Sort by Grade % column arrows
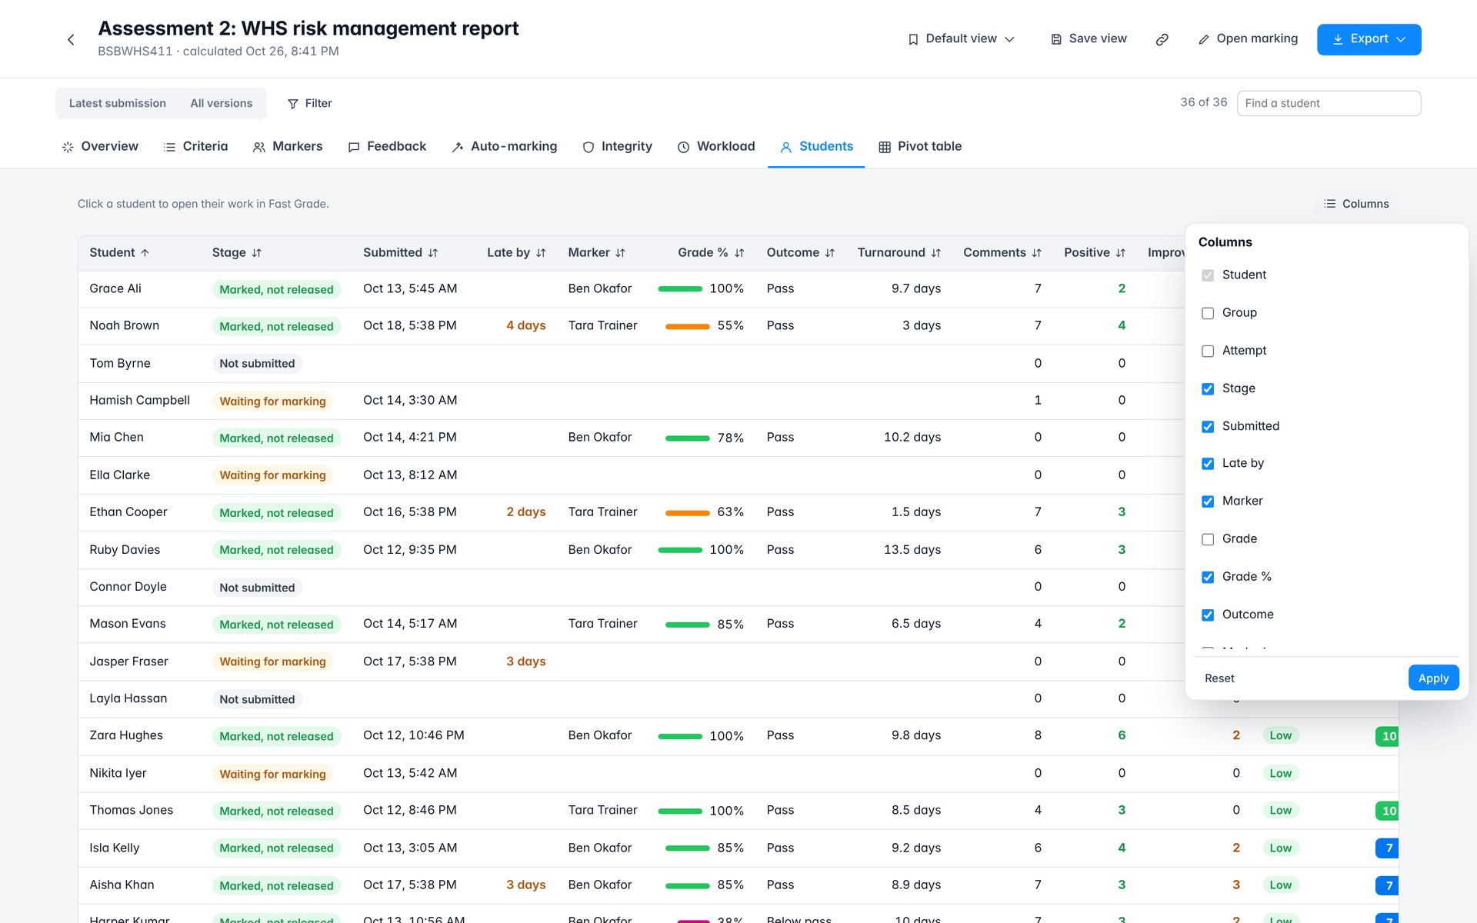This screenshot has height=923, width=1477. [x=739, y=253]
